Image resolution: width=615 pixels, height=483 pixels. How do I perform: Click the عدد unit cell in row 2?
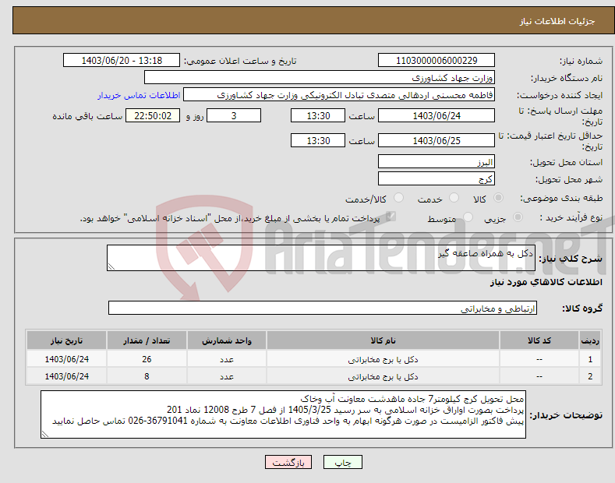click(227, 376)
